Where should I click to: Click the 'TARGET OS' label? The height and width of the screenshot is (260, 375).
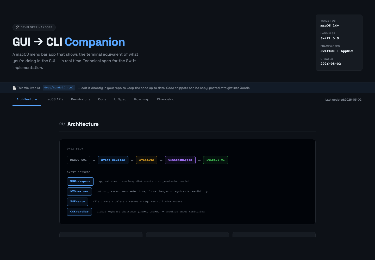(x=328, y=21)
